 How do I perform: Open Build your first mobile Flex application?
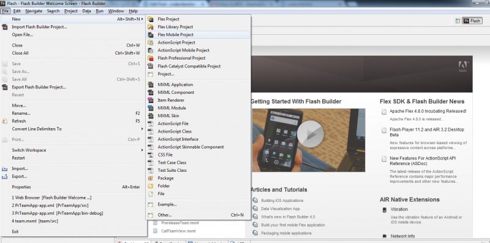click(x=293, y=225)
